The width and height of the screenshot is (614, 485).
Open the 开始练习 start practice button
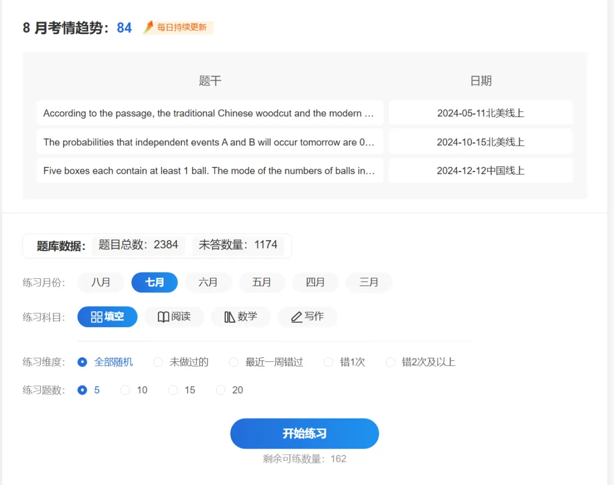coord(305,433)
